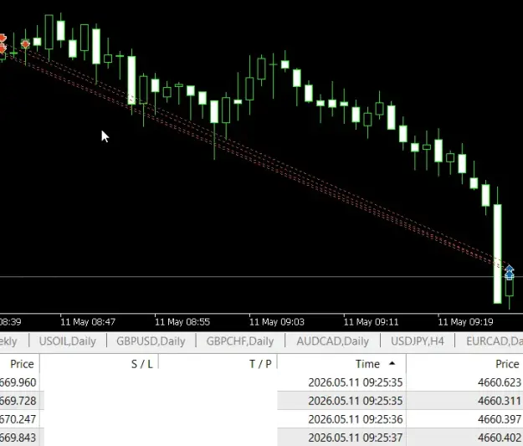This screenshot has width=523, height=446.
Task: Select the open price ending 669.843
Action: [x=18, y=438]
